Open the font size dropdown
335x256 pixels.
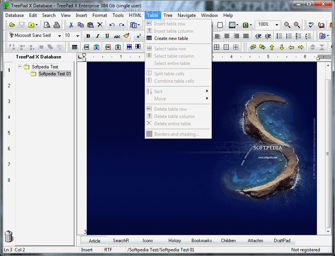(x=78, y=36)
